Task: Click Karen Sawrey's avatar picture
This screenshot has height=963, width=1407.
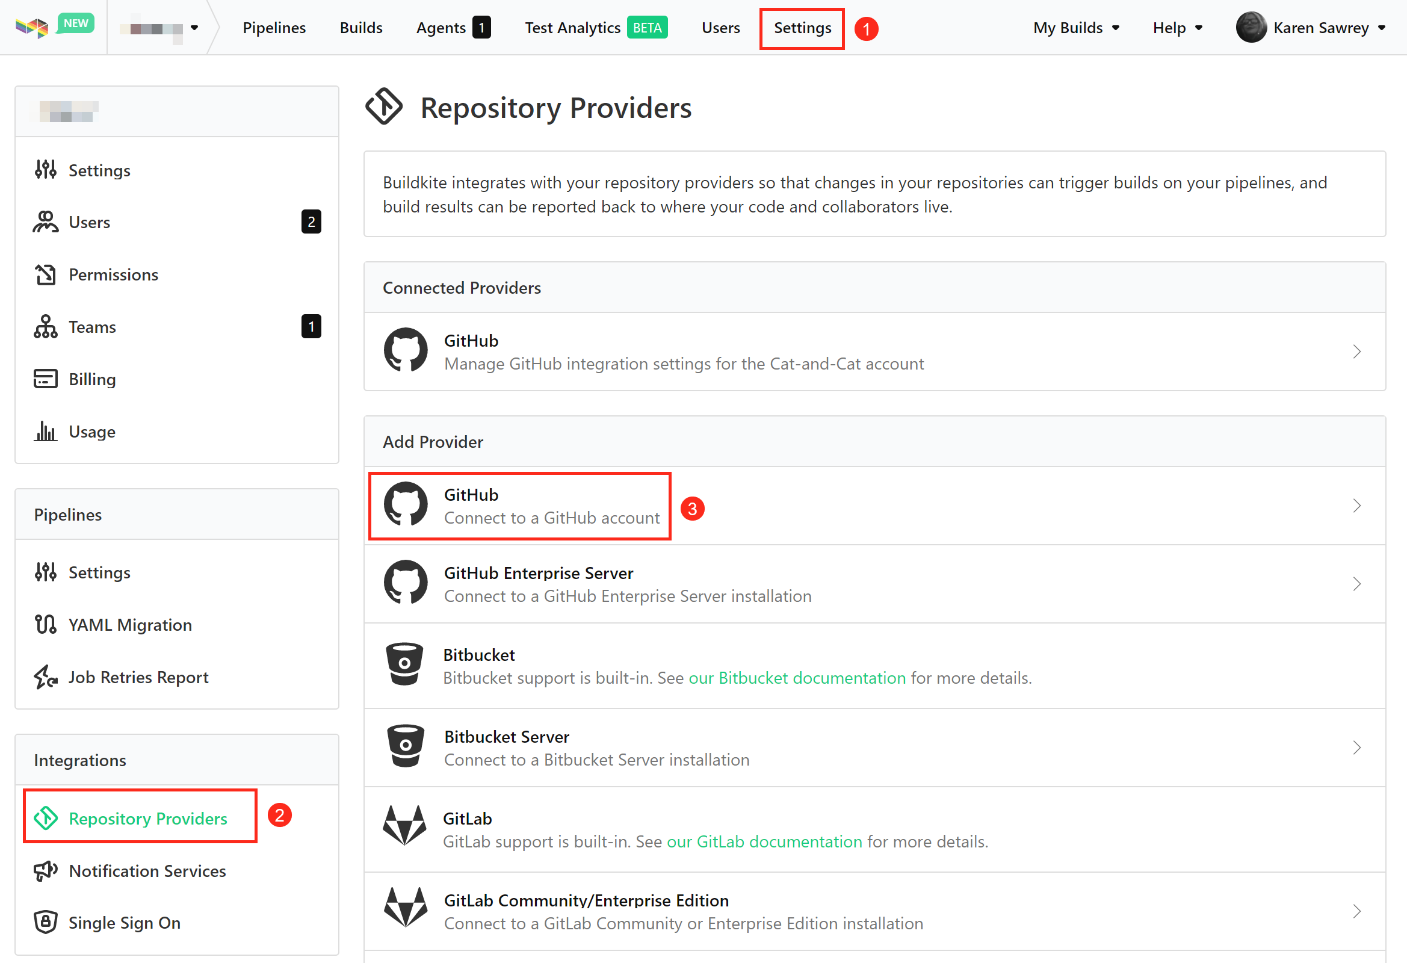Action: 1251,27
